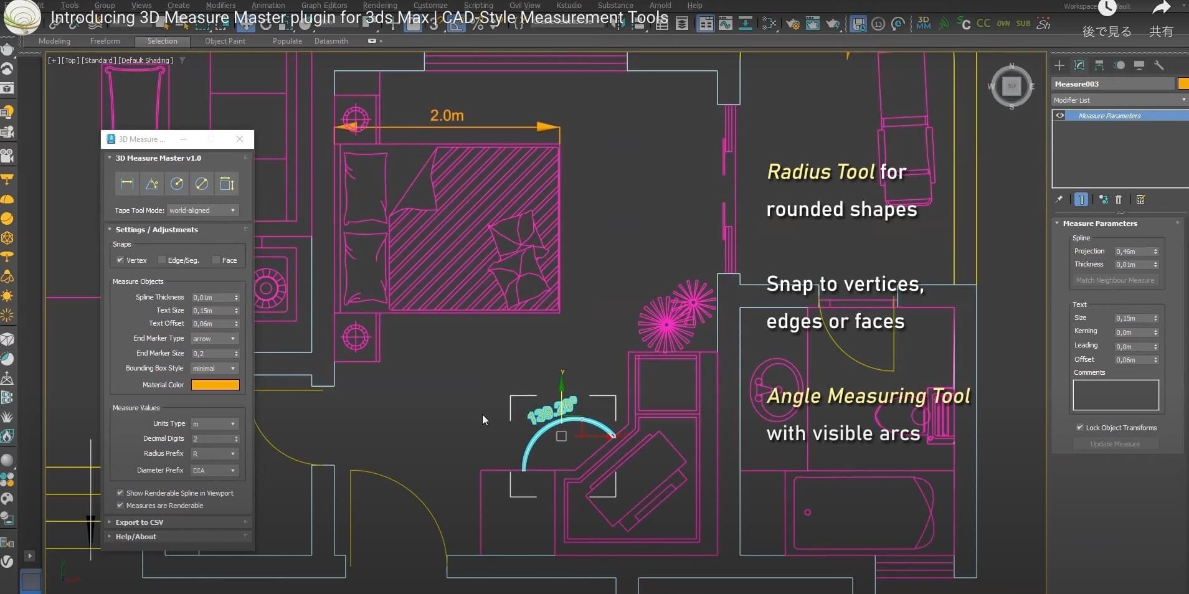The image size is (1189, 594).
Task: Open the End Marker Type dropdown
Action: 215,339
